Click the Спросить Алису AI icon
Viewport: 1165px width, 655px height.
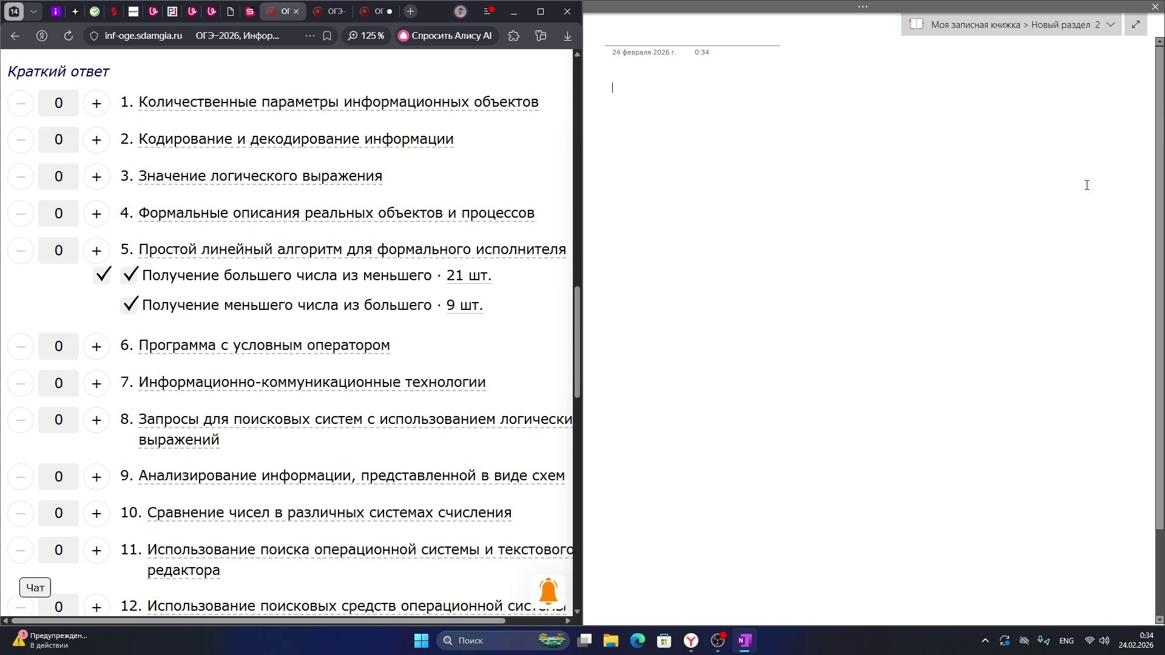(404, 36)
